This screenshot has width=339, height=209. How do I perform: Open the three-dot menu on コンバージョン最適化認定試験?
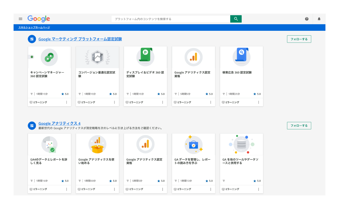pyautogui.click(x=115, y=102)
